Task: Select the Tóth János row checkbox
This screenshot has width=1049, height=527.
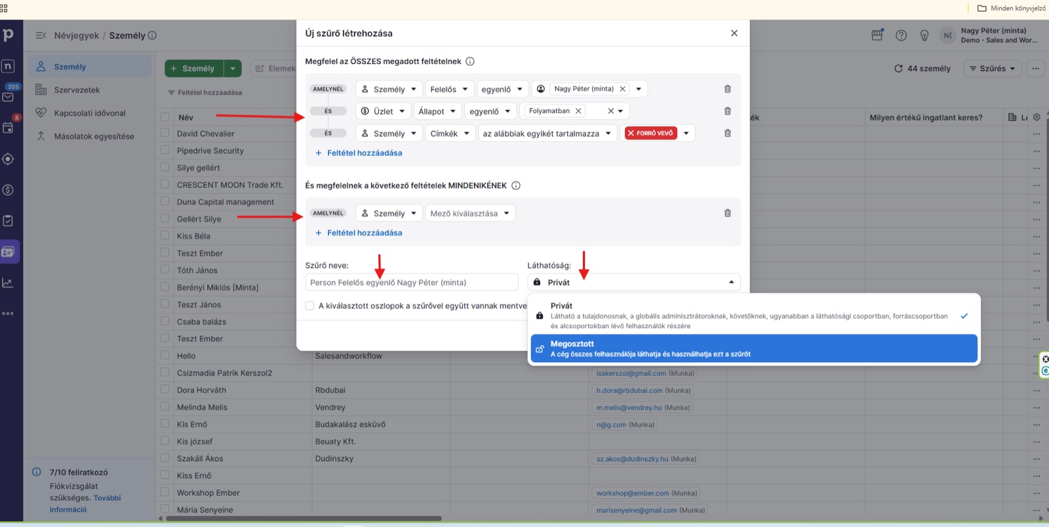Action: [165, 270]
